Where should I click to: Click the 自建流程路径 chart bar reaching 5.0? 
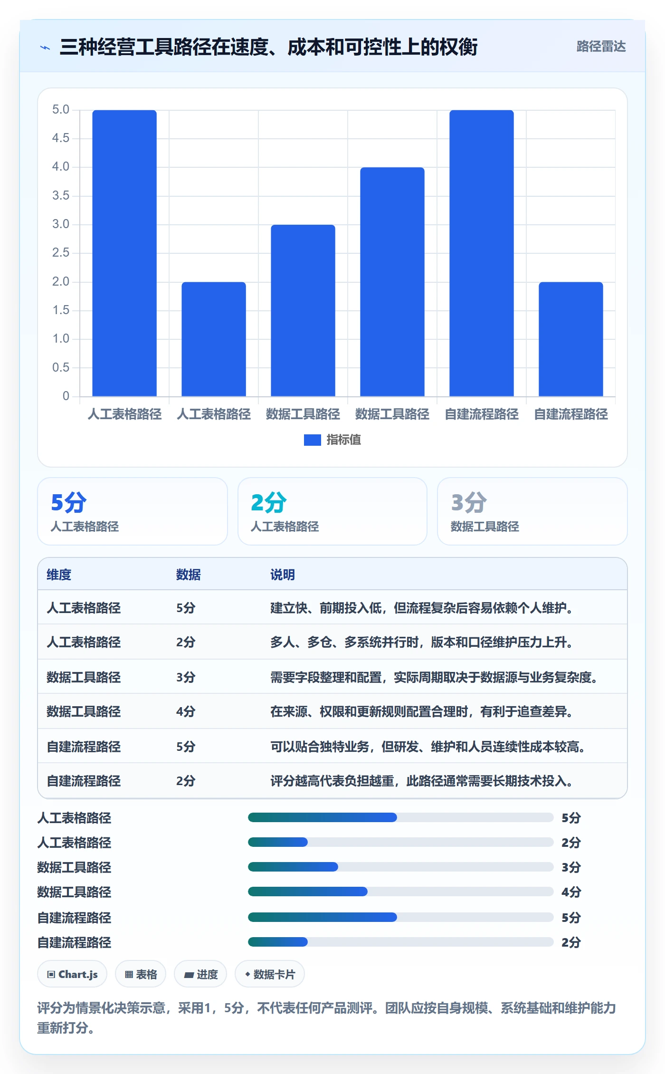[482, 253]
